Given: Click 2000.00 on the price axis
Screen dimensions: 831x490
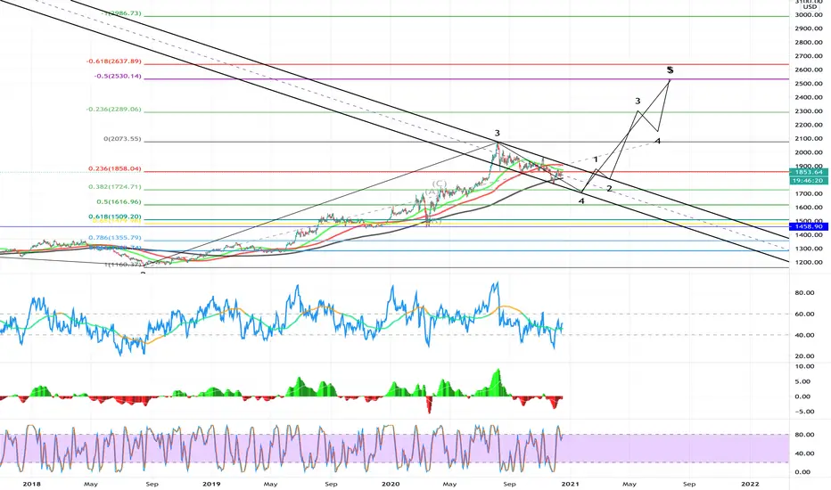Looking at the screenshot, I should click(809, 152).
